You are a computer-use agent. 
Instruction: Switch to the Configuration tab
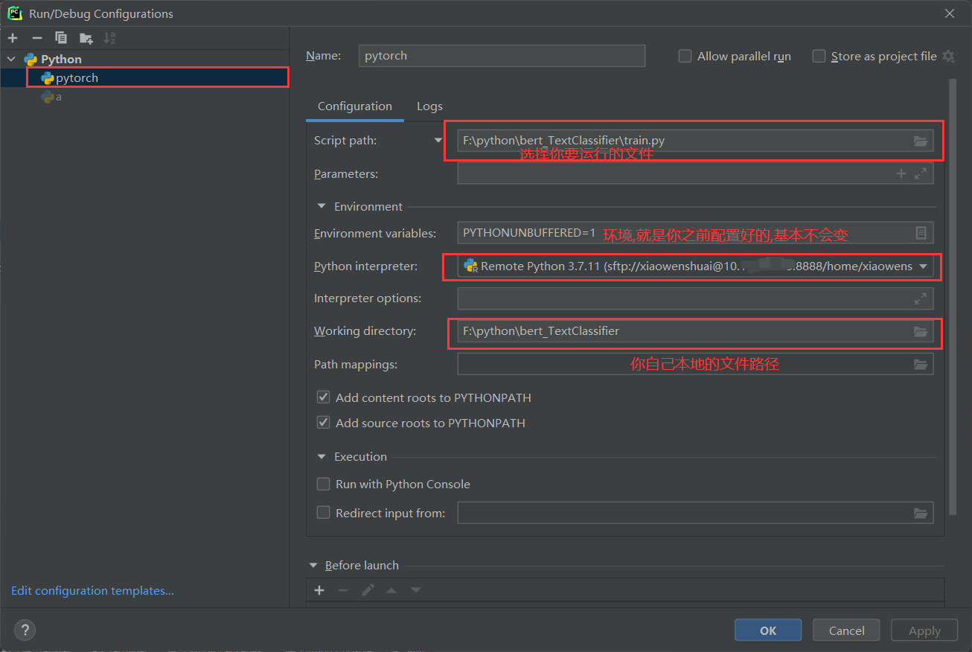pyautogui.click(x=355, y=106)
